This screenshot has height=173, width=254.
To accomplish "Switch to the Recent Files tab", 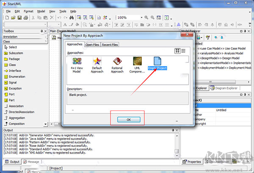I will (x=110, y=44).
